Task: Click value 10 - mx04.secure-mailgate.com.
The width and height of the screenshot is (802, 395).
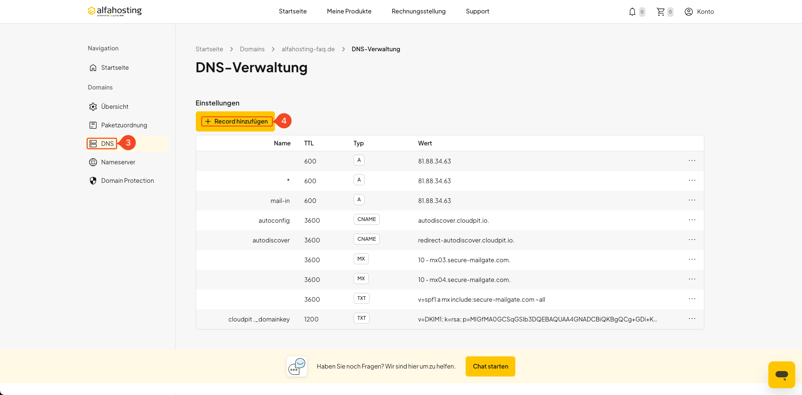Action: [x=464, y=280]
